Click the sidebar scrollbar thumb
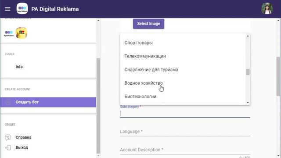281x158 pixels. tap(98, 106)
